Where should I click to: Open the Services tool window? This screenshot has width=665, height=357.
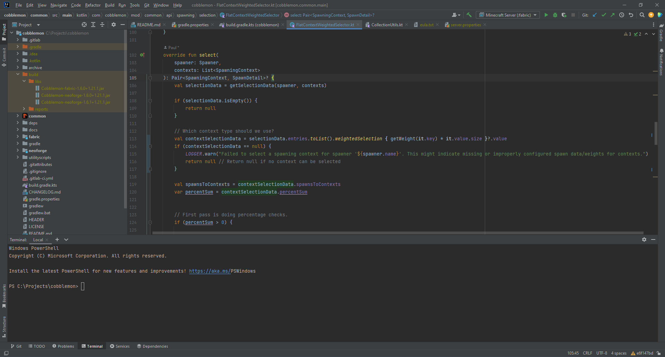pos(120,346)
